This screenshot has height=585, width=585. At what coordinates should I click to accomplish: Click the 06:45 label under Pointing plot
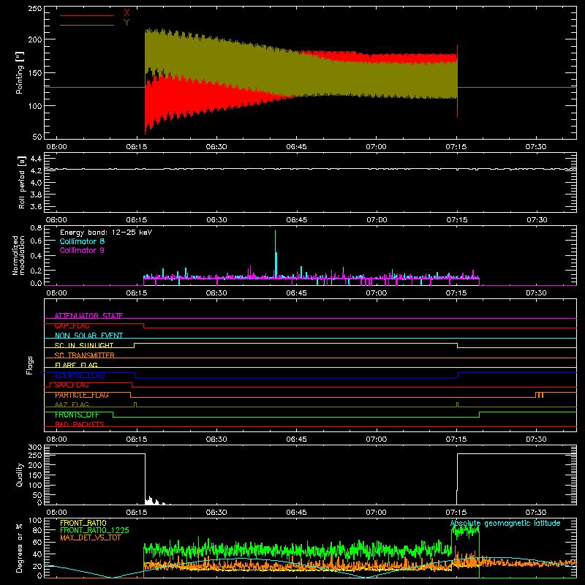tap(297, 147)
